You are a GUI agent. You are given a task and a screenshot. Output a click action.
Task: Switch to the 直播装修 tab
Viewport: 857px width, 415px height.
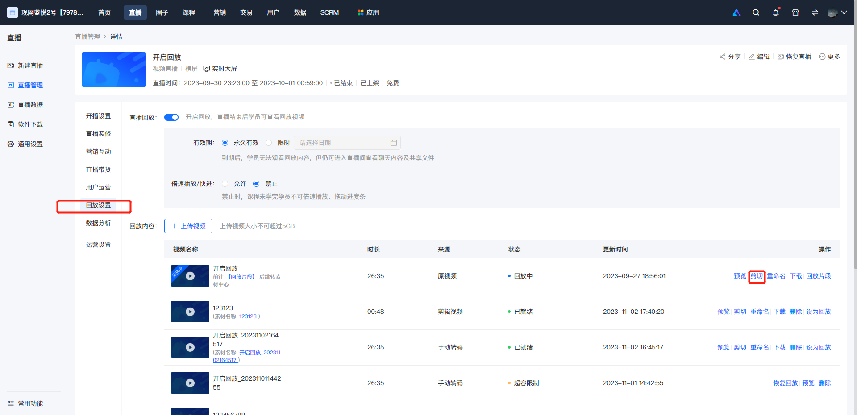[x=98, y=134]
